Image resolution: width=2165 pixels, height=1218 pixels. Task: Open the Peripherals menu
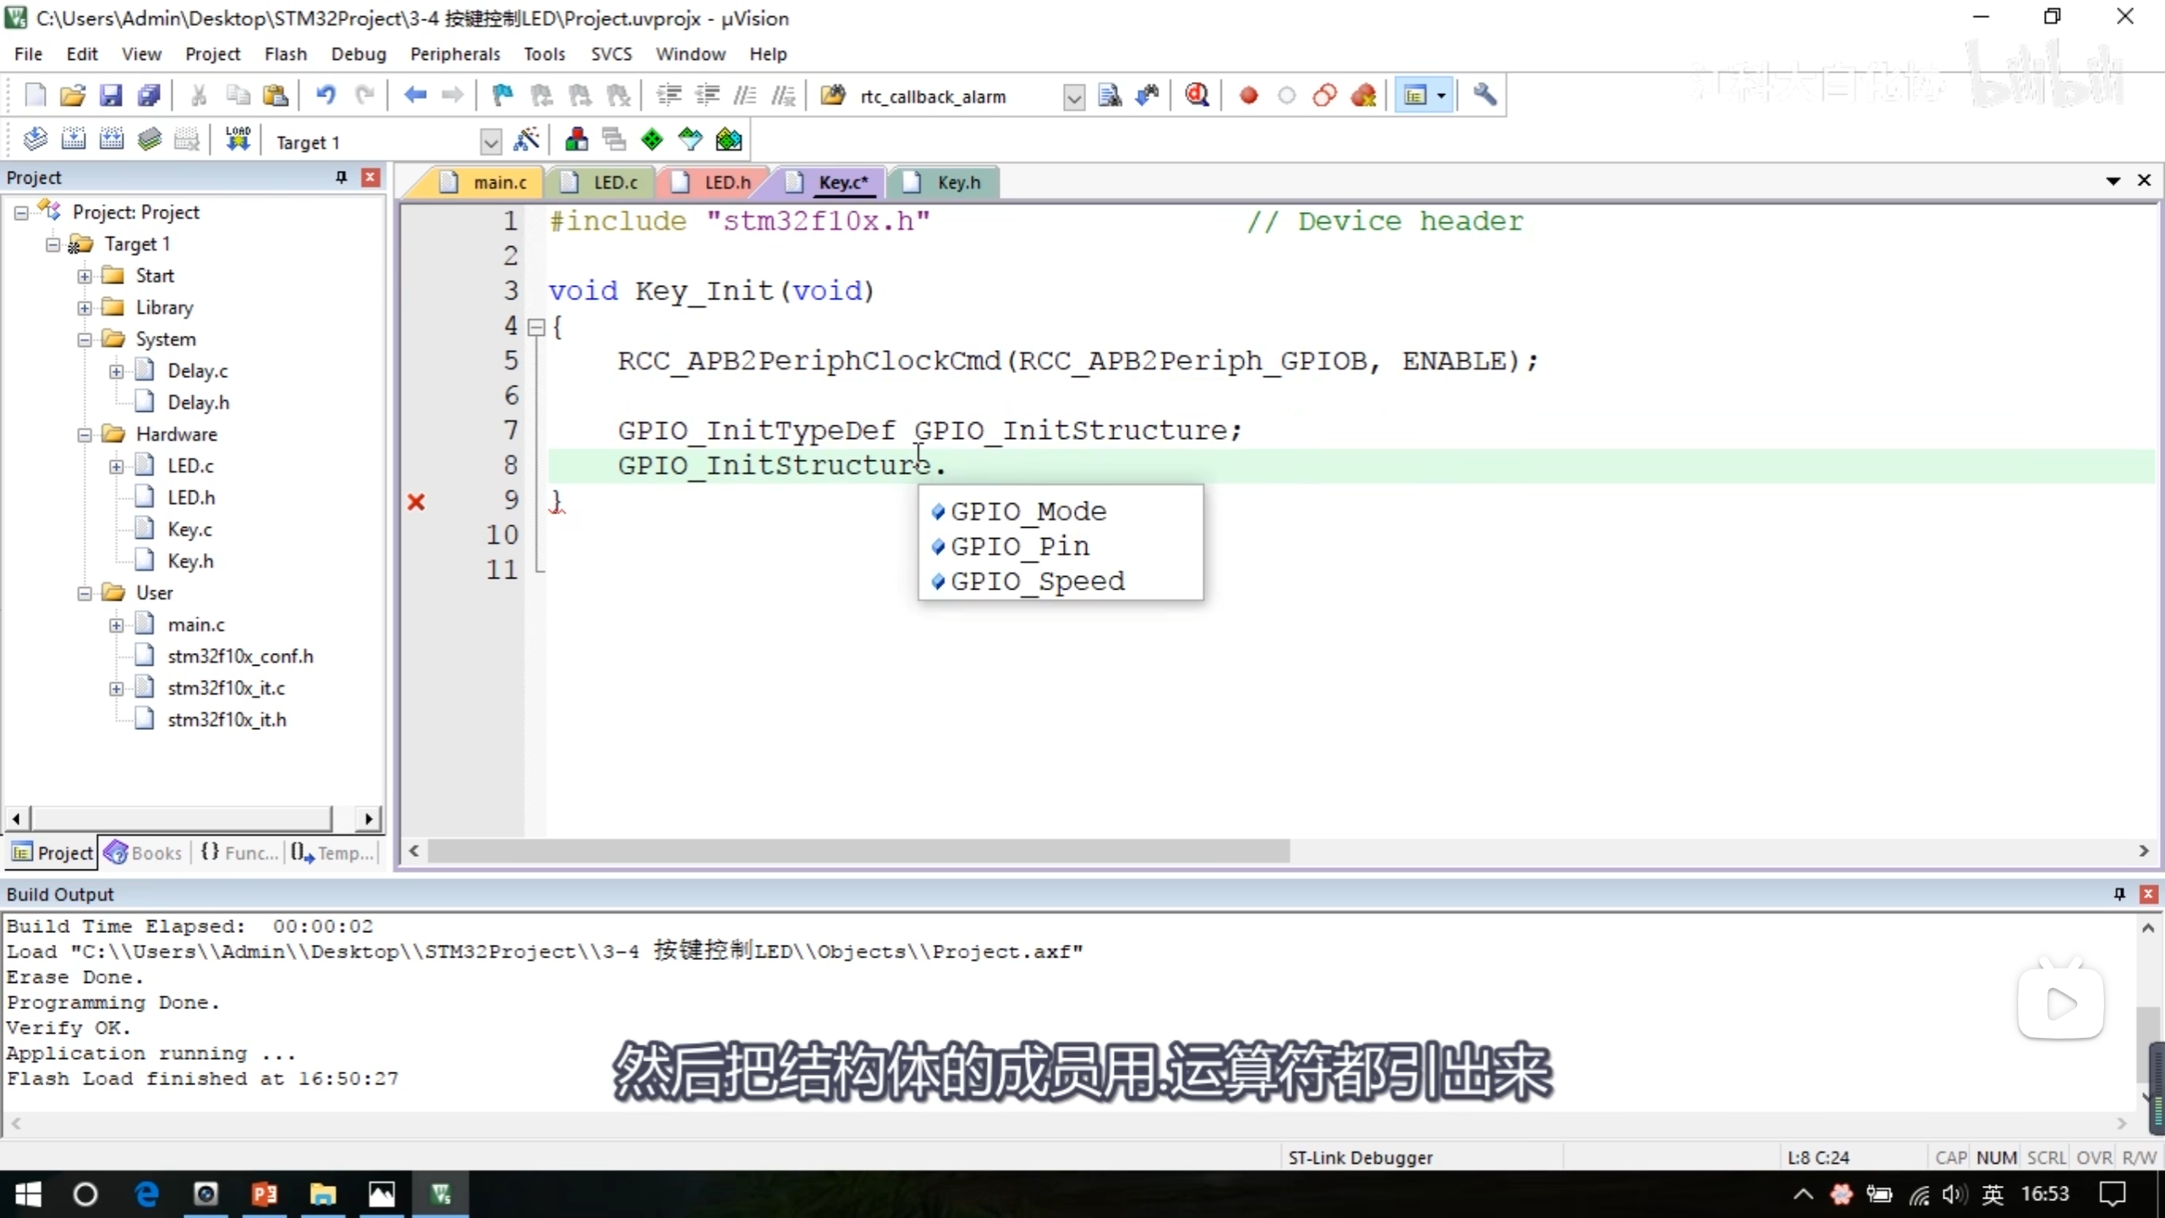point(455,54)
